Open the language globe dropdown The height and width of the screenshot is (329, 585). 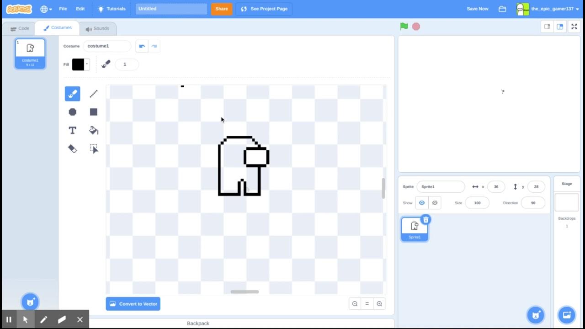coord(46,9)
